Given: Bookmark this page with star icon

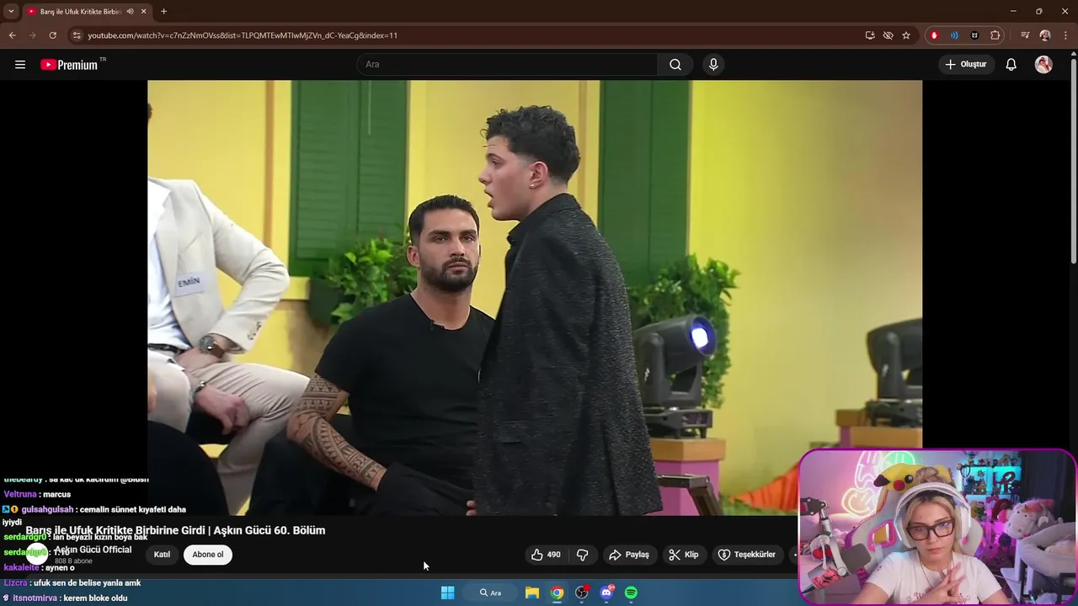Looking at the screenshot, I should coord(906,35).
